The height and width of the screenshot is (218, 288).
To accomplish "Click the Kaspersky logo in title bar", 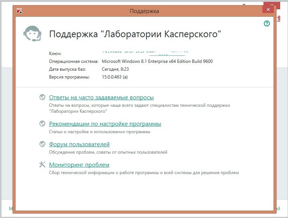I will click(x=19, y=11).
